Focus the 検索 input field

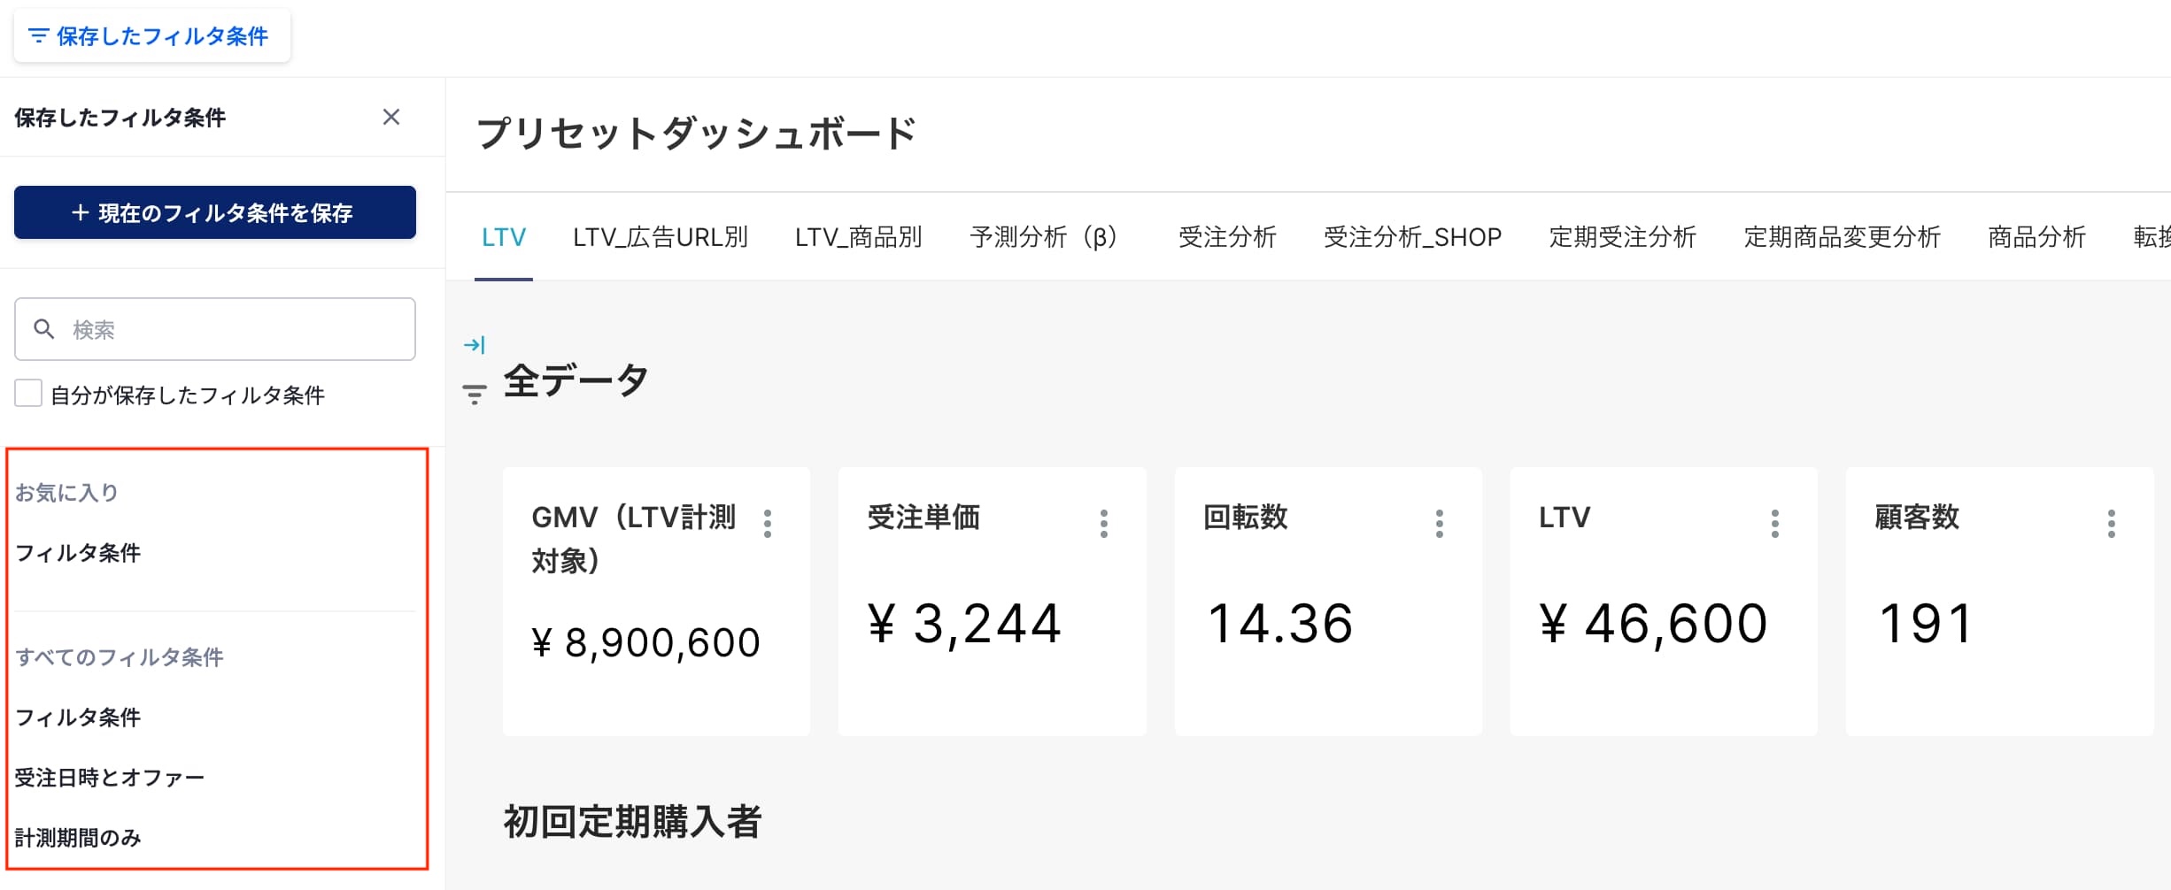click(x=230, y=329)
